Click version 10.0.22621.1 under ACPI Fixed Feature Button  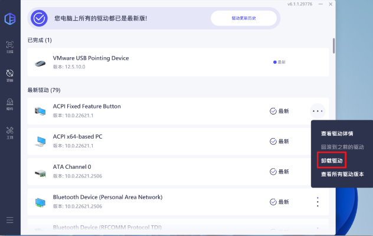click(73, 116)
